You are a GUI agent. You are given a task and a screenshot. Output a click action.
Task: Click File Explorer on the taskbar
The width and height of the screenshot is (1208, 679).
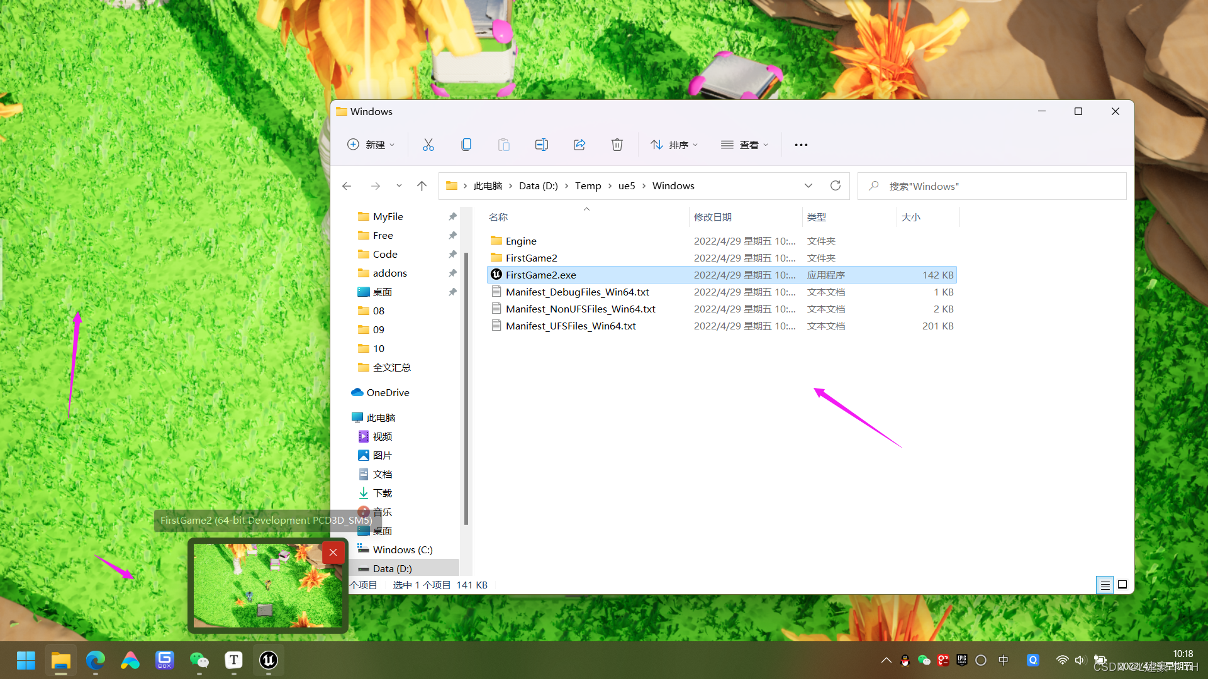click(61, 660)
